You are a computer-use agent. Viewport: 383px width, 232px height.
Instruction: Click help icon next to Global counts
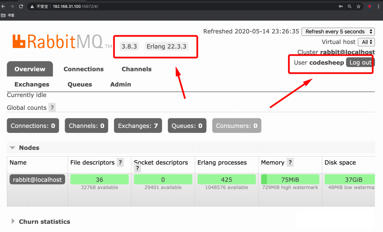52,108
